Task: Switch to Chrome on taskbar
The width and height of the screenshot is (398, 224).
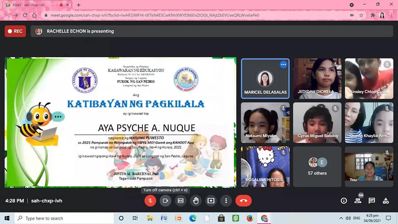Action: 264,218
